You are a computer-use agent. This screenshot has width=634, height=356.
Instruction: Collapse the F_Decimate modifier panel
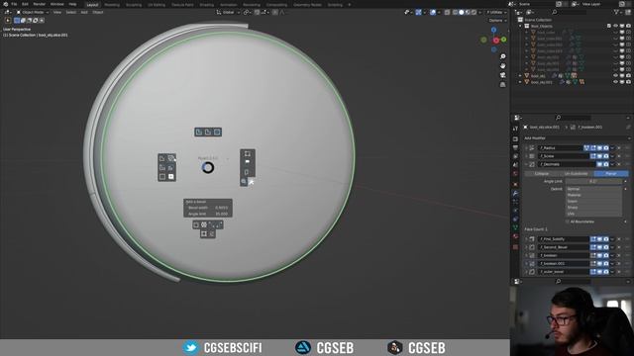(526, 164)
